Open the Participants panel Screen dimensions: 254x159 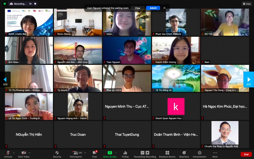click(76, 154)
